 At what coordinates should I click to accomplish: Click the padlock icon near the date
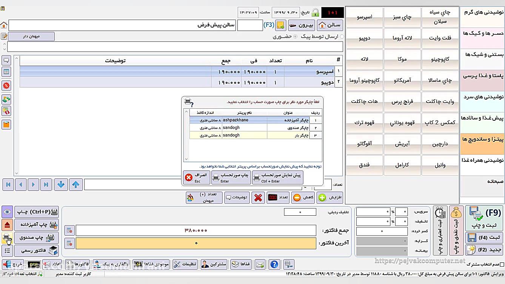click(x=315, y=12)
